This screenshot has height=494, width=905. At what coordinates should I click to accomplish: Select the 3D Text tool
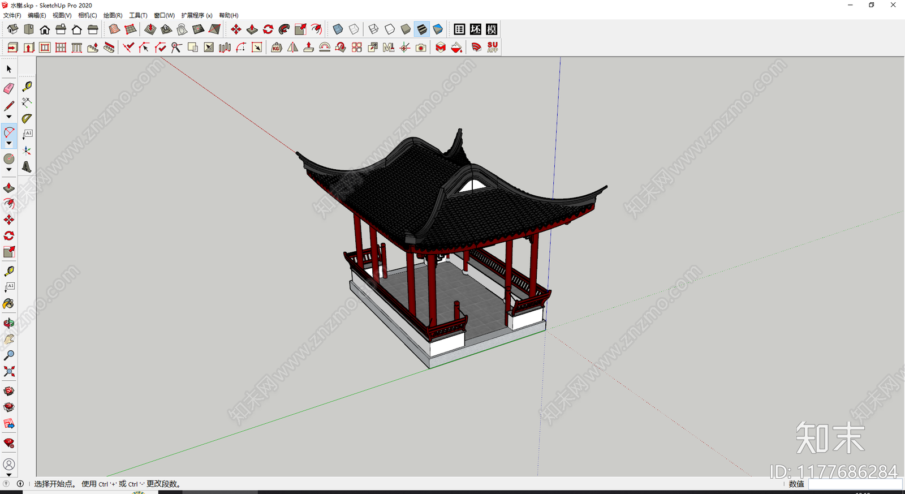(x=27, y=166)
